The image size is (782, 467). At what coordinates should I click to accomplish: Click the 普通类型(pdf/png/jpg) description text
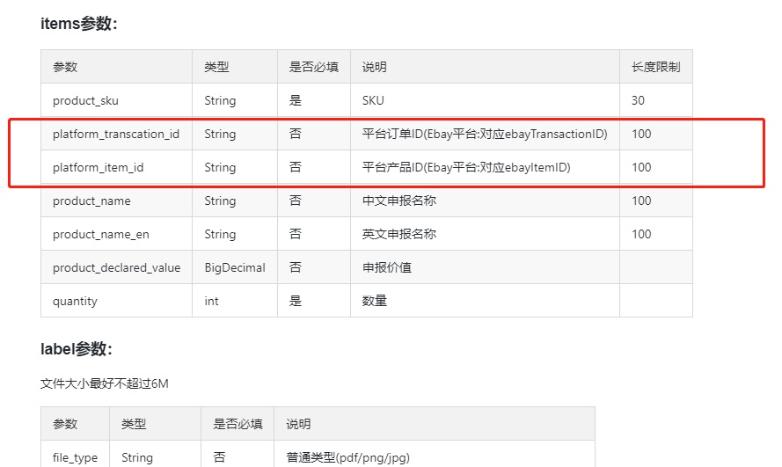(x=347, y=457)
